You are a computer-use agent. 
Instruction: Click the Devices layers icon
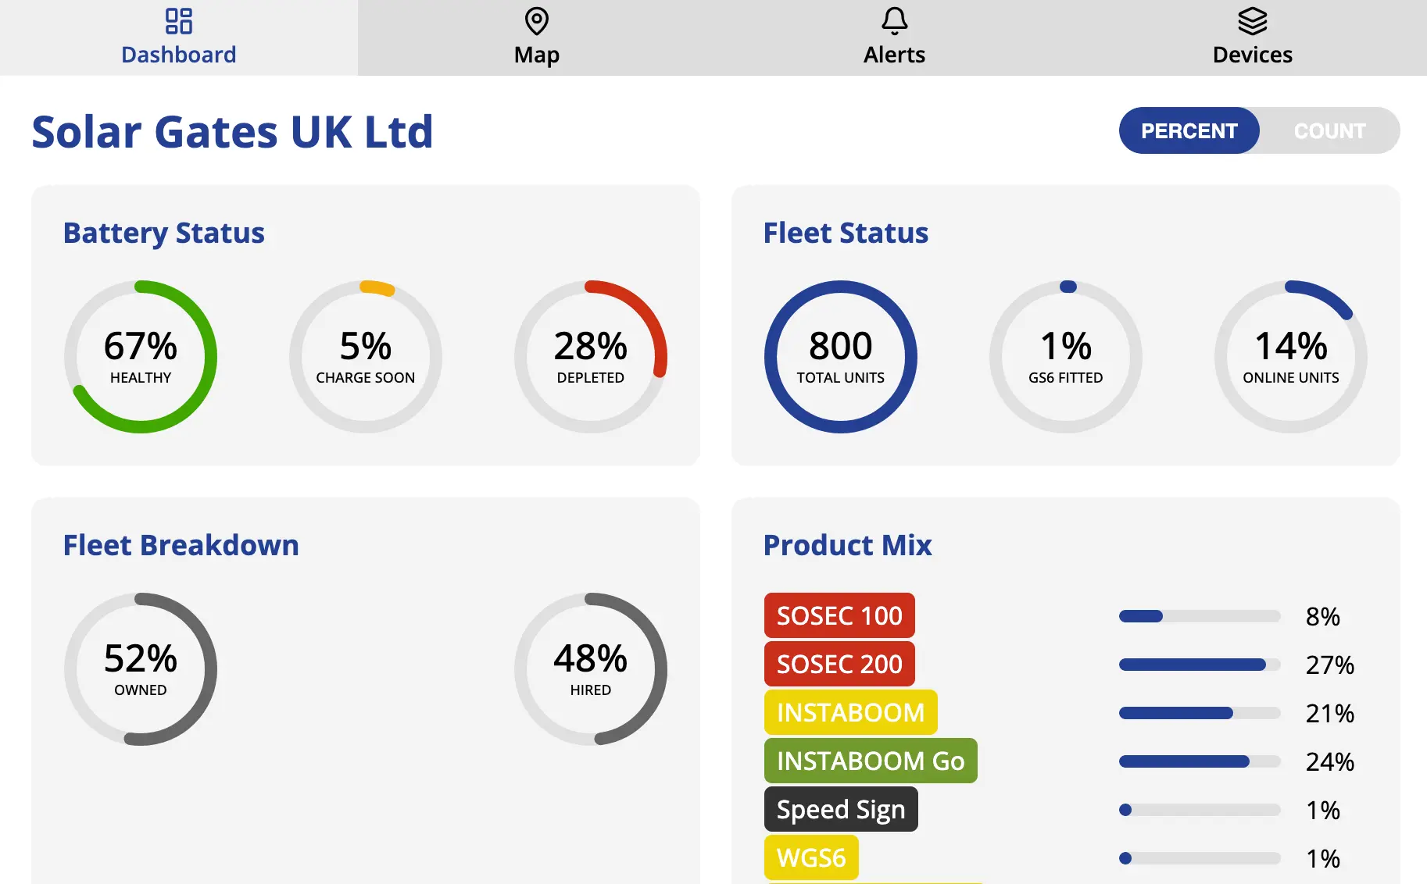pyautogui.click(x=1252, y=21)
